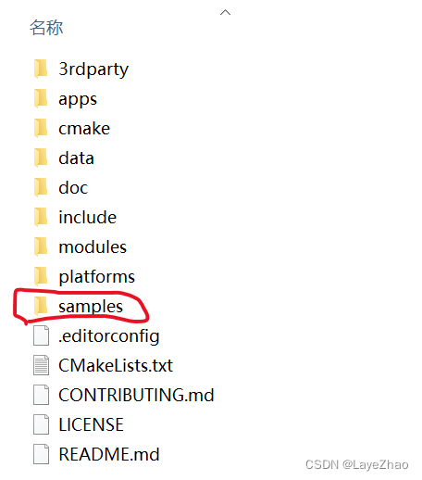The width and height of the screenshot is (422, 480).
Task: Select the apps folder name
Action: (78, 100)
